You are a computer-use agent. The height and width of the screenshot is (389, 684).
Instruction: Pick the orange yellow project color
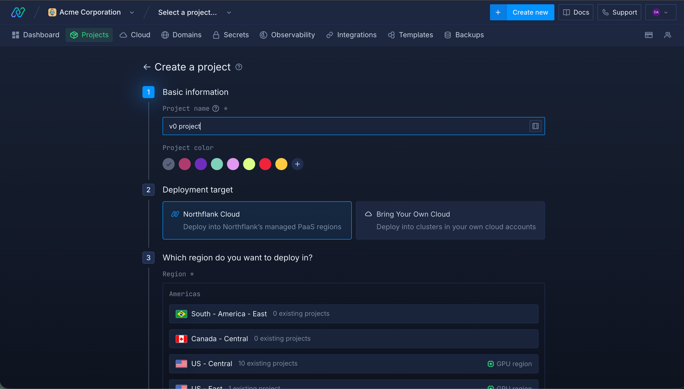point(281,164)
